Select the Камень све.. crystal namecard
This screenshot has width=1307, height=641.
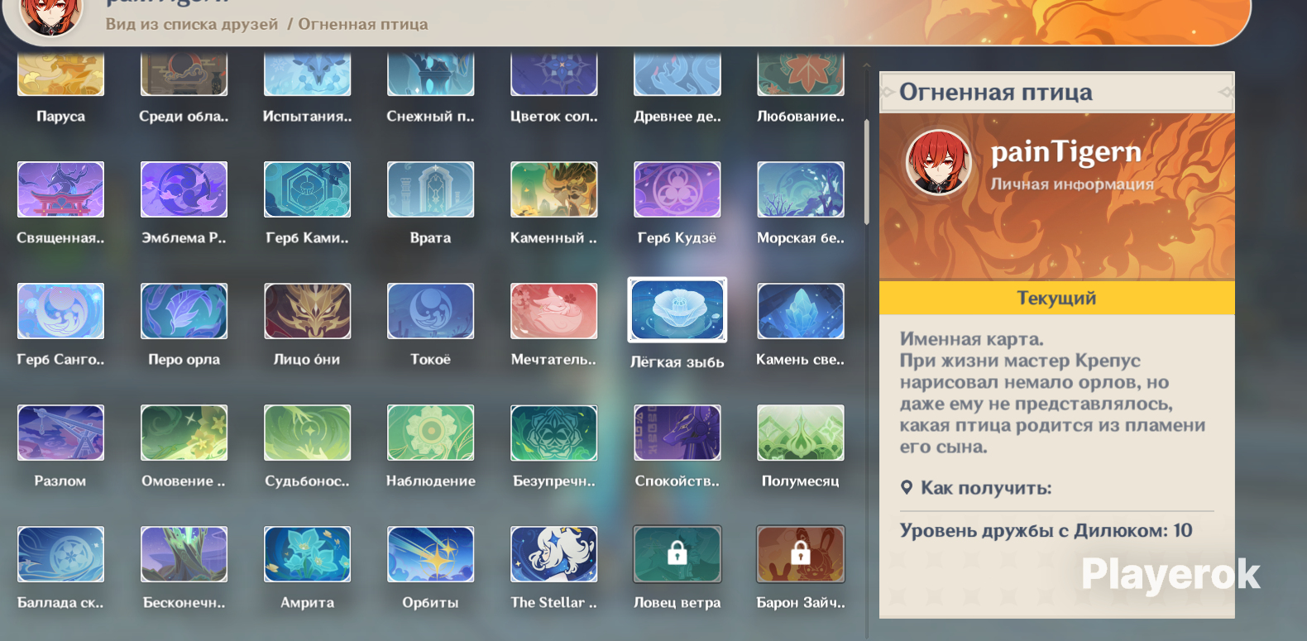pyautogui.click(x=801, y=311)
